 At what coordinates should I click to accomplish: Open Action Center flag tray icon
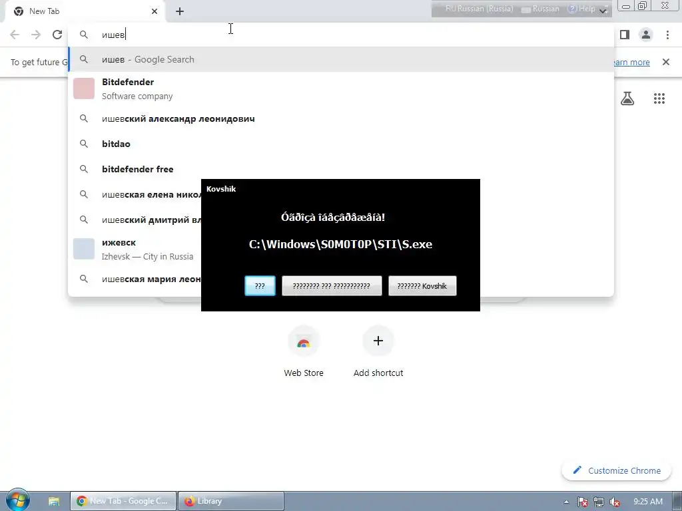pos(582,502)
